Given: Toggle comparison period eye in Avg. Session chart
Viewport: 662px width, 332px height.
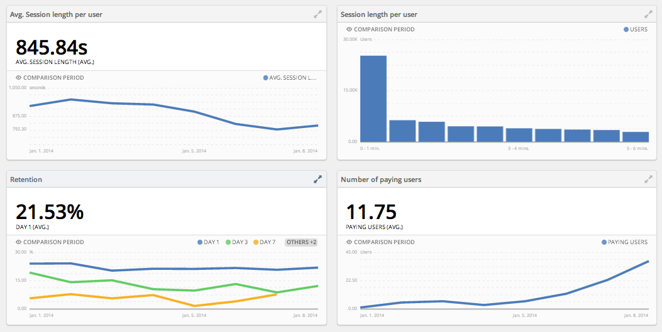Looking at the screenshot, I should (19, 78).
